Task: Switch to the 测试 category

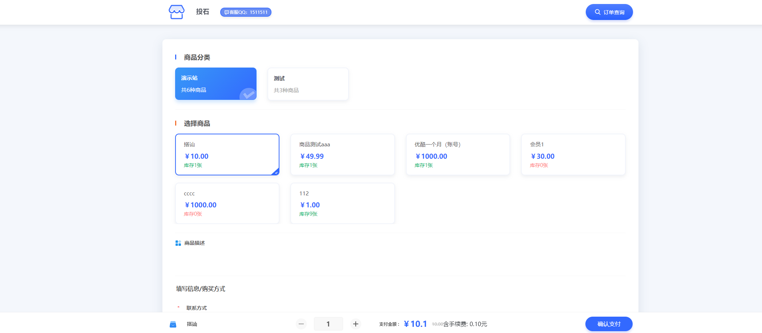Action: pos(308,84)
